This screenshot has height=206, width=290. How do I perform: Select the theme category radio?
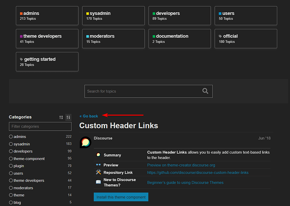11,195
